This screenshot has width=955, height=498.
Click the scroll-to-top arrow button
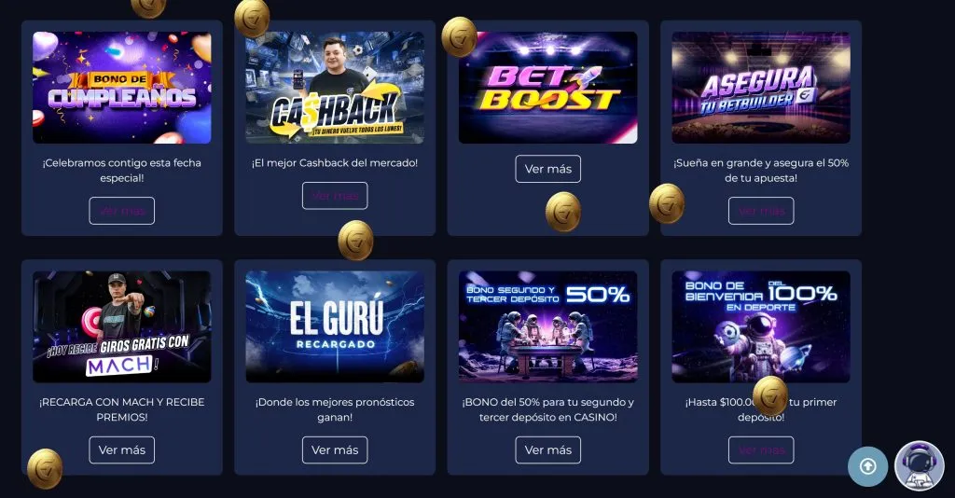(867, 466)
